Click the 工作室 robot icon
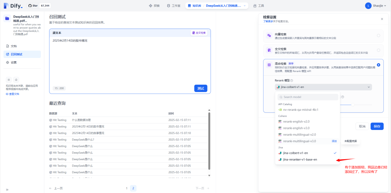 click(169, 6)
